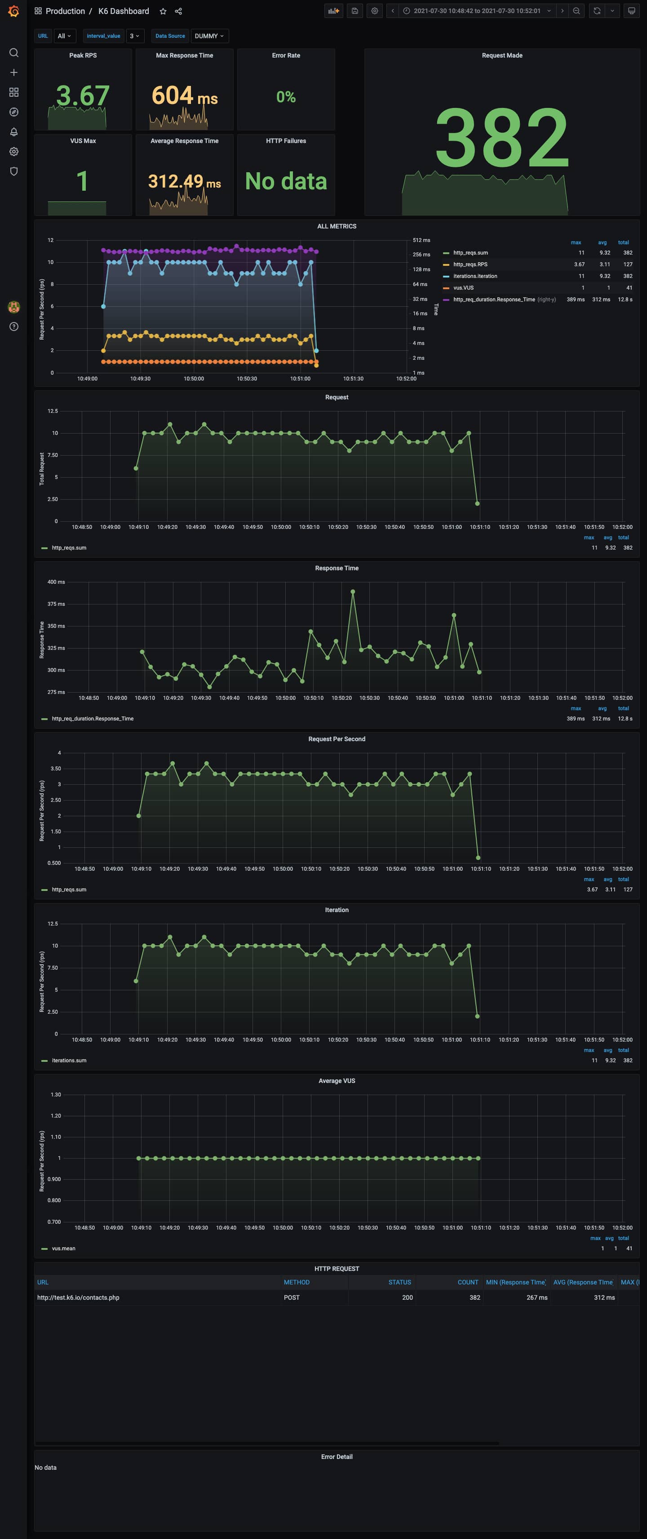Shift the time range forward with right arrow
647x1539 pixels.
pos(562,11)
